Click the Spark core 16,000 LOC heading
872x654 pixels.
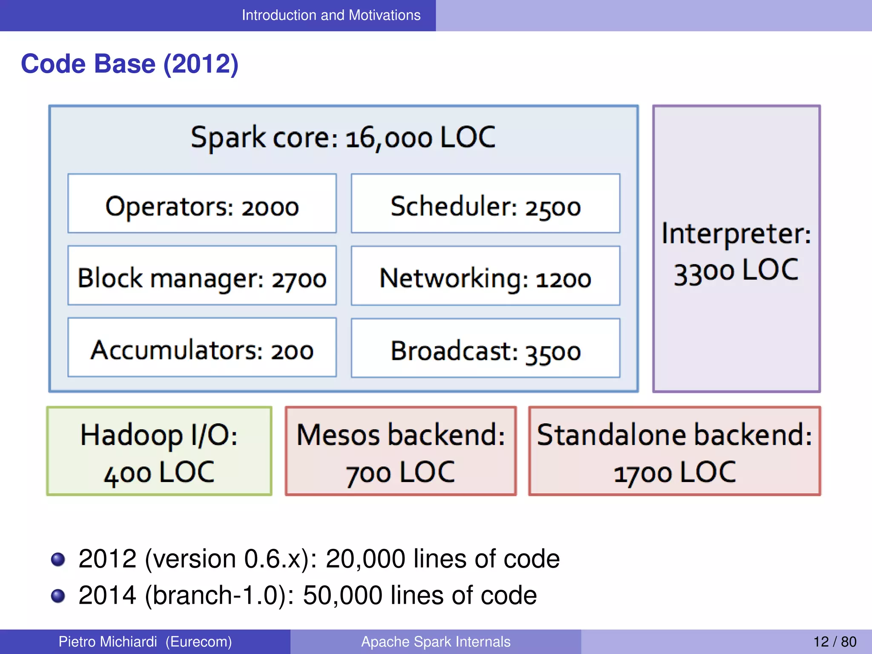point(343,138)
